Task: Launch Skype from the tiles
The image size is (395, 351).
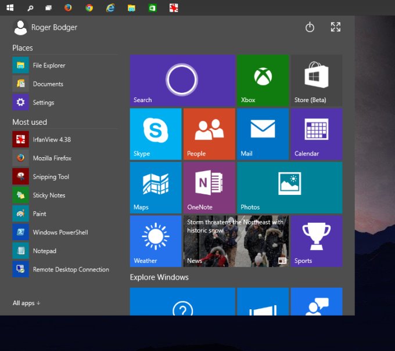Action: coord(156,133)
